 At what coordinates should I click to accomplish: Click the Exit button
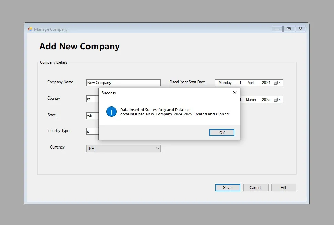pos(283,187)
